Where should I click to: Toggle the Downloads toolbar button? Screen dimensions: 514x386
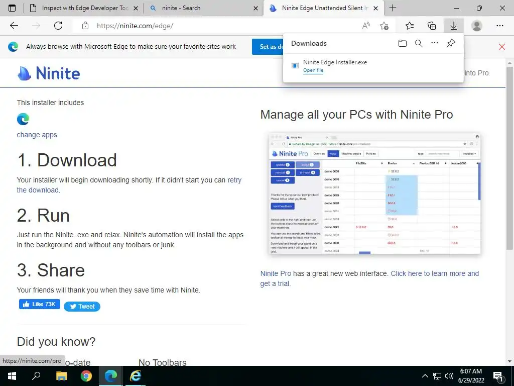point(454,26)
